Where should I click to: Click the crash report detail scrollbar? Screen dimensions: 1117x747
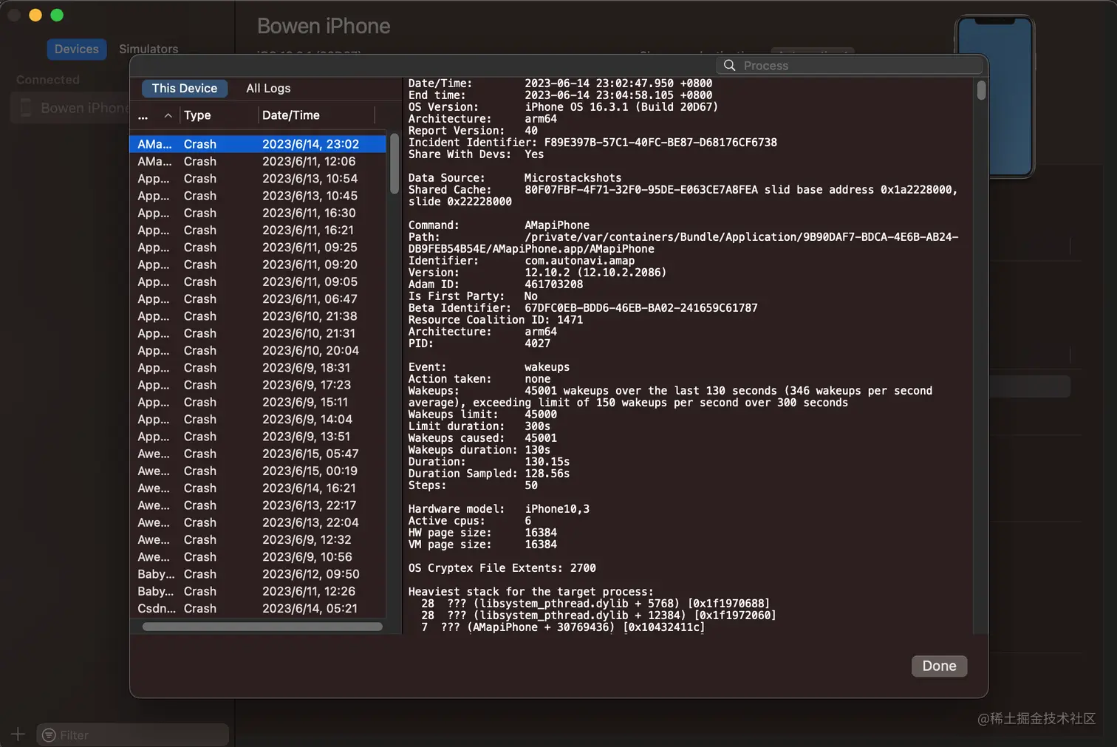(981, 90)
